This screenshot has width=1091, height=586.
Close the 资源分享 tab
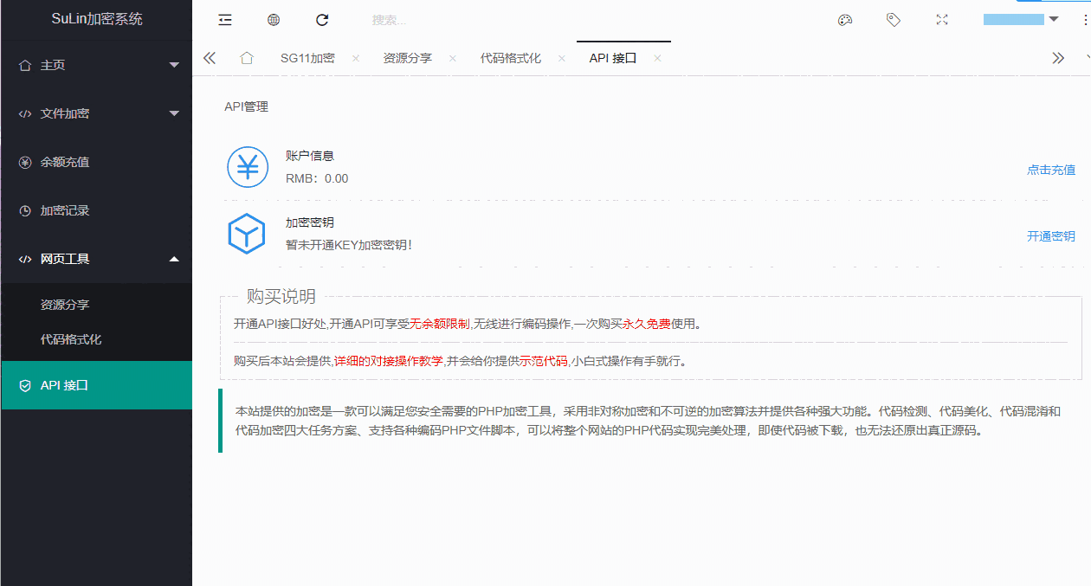[451, 58]
